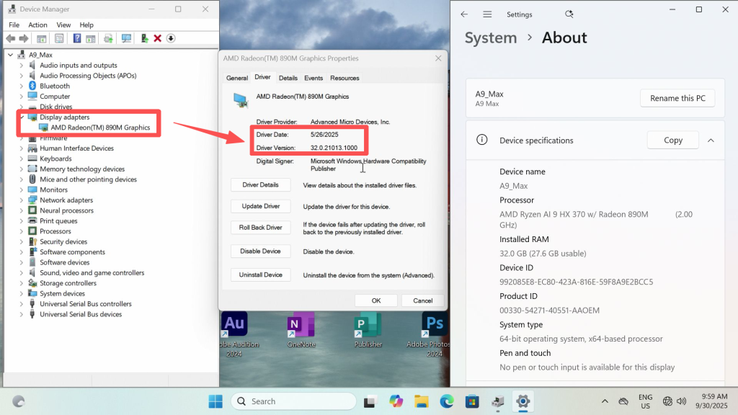
Task: Click the Update Driver button
Action: (261, 206)
